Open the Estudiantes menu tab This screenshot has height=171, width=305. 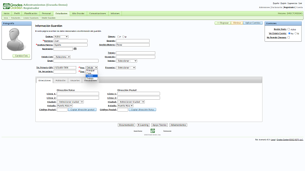click(61, 13)
